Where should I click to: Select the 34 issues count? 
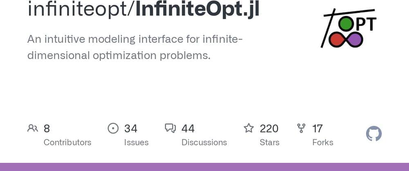(131, 129)
